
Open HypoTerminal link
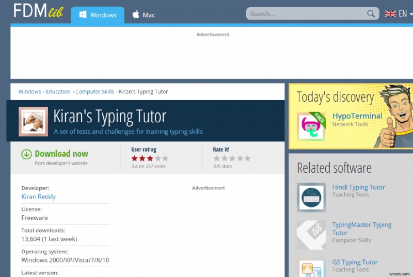pos(357,116)
